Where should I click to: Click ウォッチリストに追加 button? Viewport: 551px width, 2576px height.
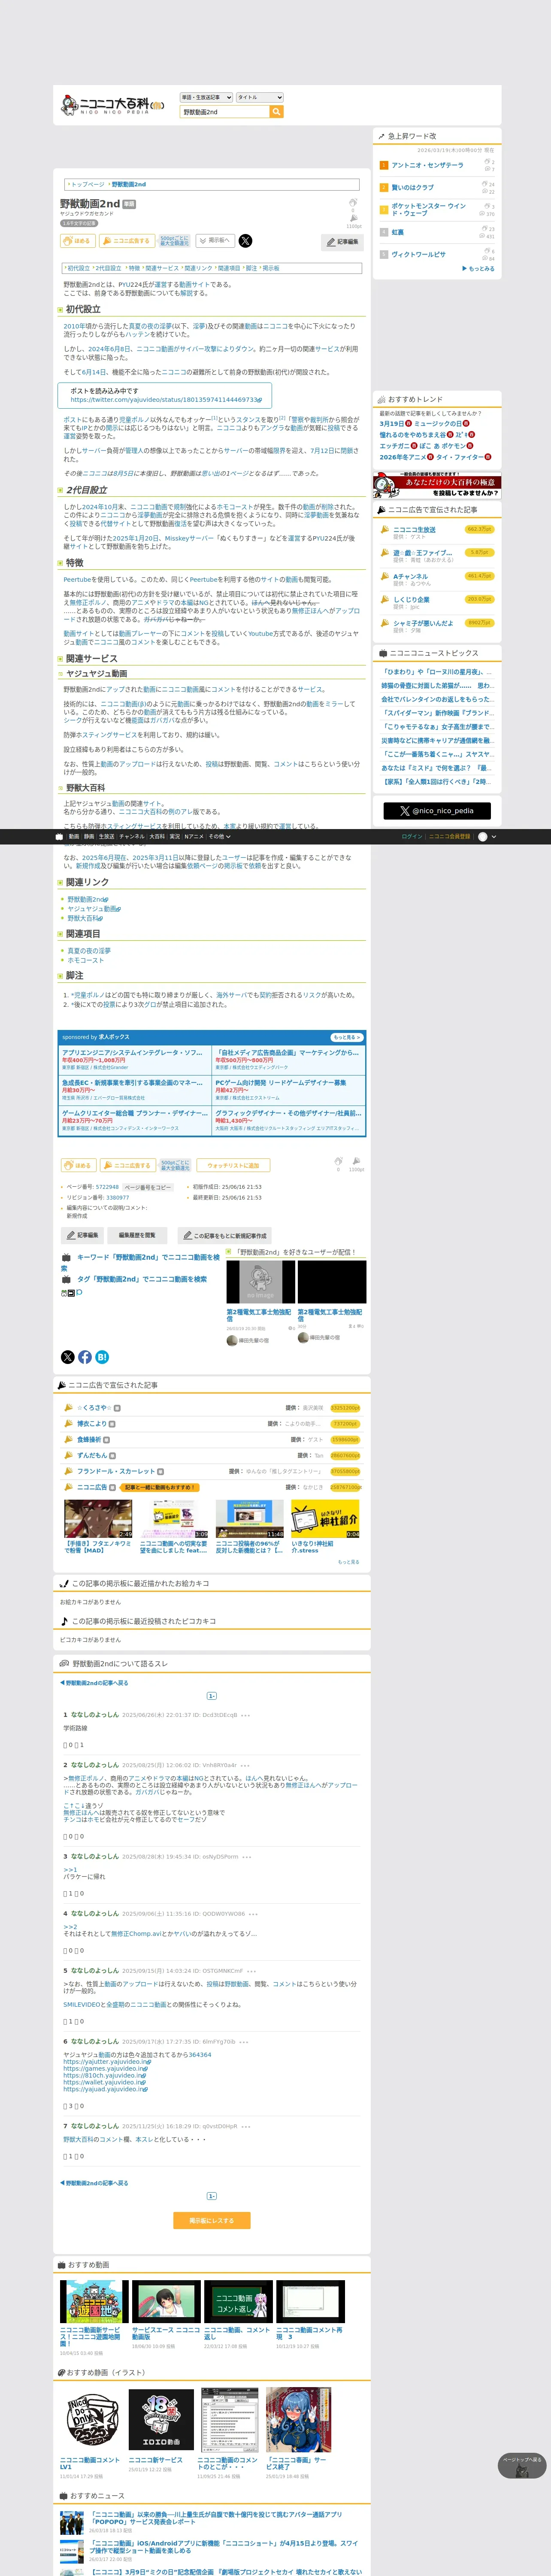tap(233, 1165)
